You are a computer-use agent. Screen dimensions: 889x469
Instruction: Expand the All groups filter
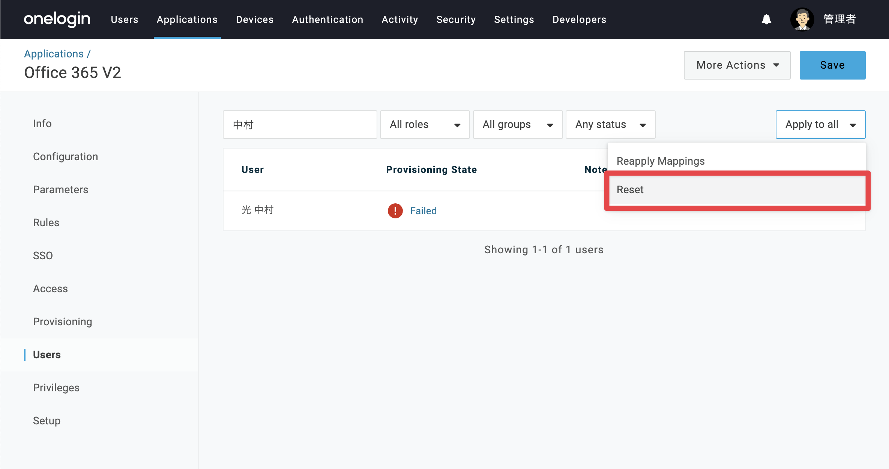click(x=518, y=125)
